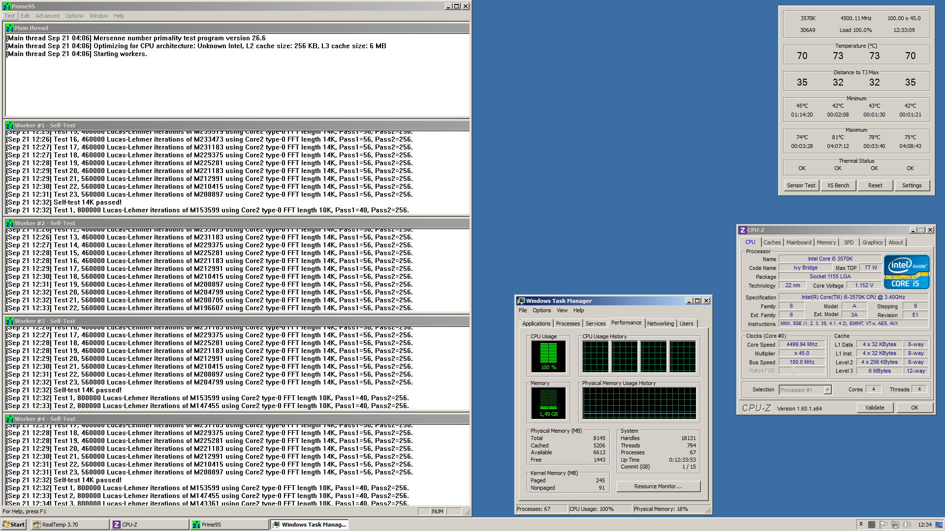The width and height of the screenshot is (945, 531).
Task: Open Resource Monitor from Task Manager
Action: pos(658,486)
